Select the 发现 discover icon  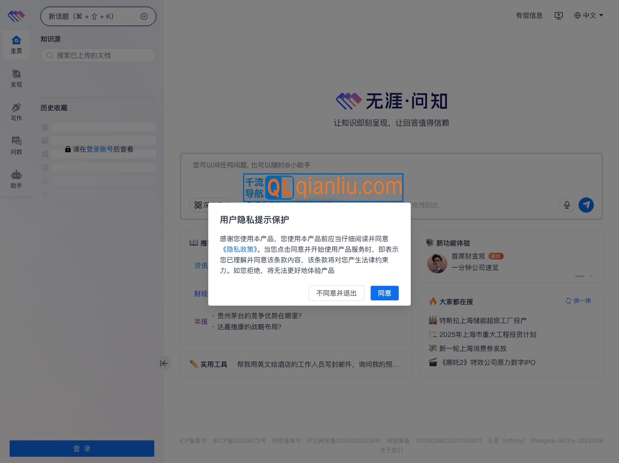[x=16, y=78]
